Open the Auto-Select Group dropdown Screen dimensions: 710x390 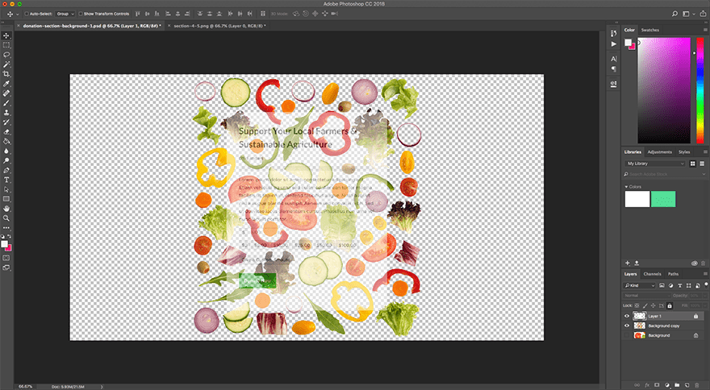[65, 14]
